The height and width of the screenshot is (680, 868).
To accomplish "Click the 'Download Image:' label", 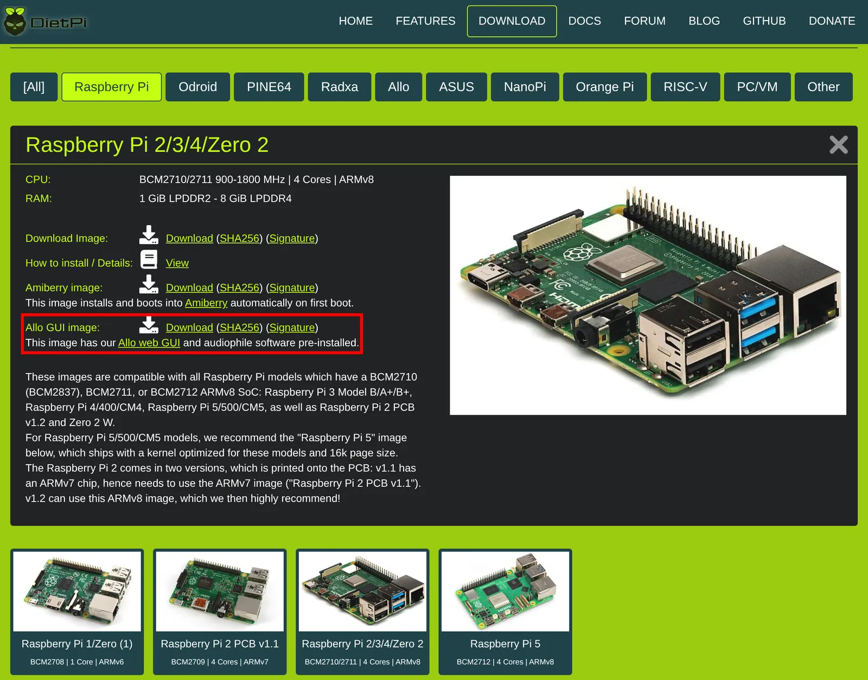I will (x=67, y=238).
